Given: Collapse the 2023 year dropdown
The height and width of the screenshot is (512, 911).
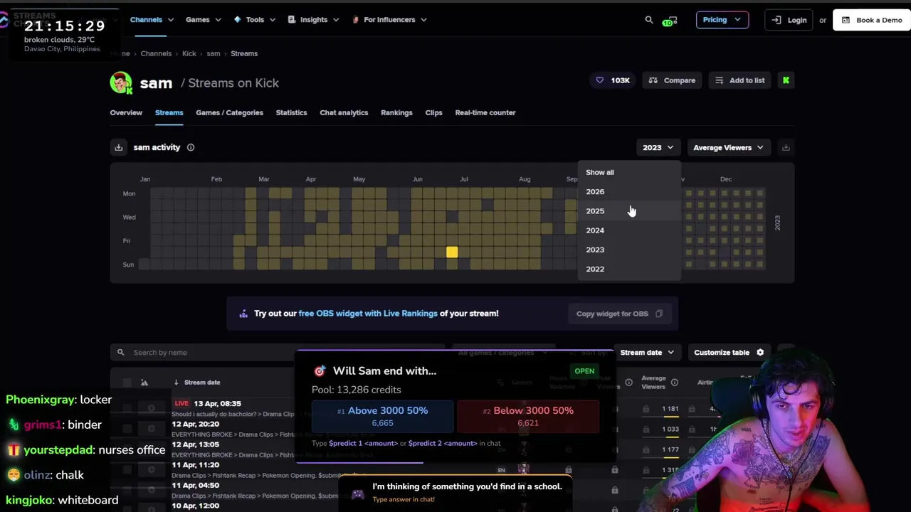Looking at the screenshot, I should 658,147.
